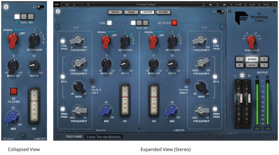Switch to the TONE module tab

pyautogui.click(x=131, y=12)
